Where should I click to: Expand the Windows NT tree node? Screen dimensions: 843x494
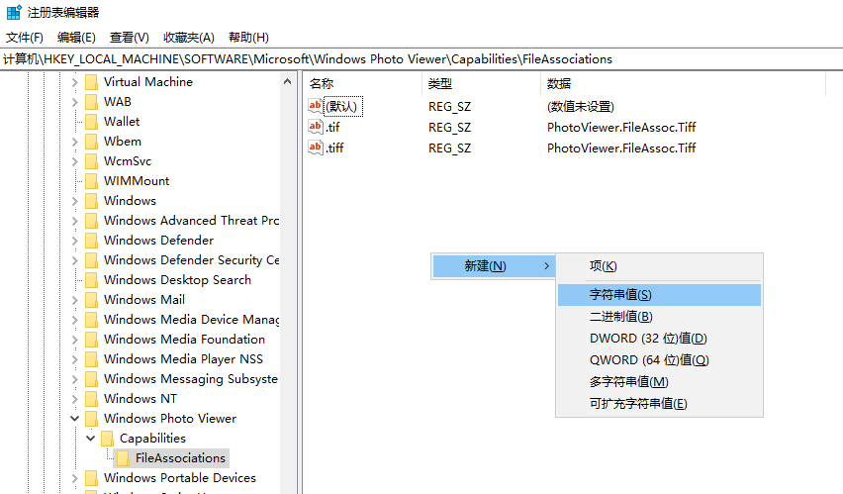(x=74, y=399)
